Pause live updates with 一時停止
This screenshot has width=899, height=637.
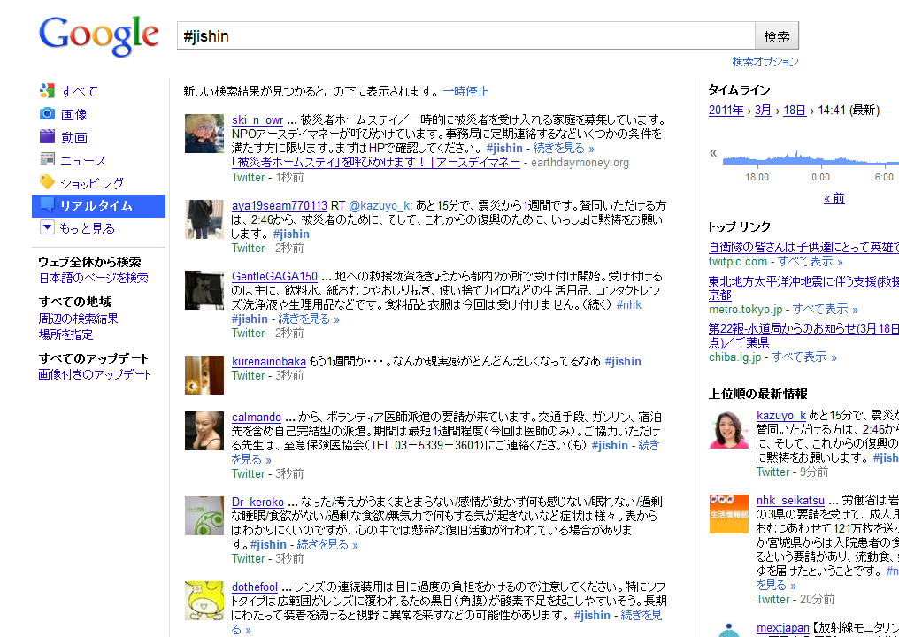click(465, 91)
